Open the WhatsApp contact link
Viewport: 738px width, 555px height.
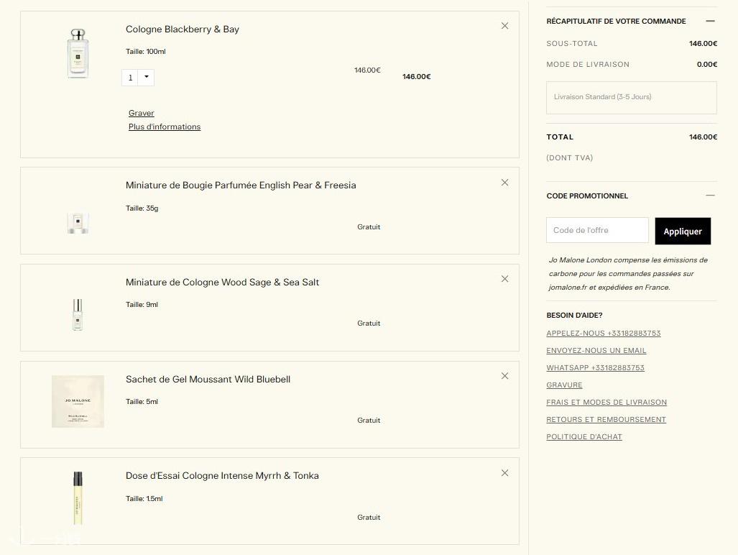pos(596,367)
